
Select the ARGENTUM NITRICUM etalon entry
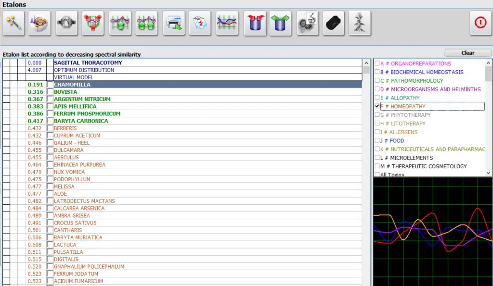(x=82, y=99)
